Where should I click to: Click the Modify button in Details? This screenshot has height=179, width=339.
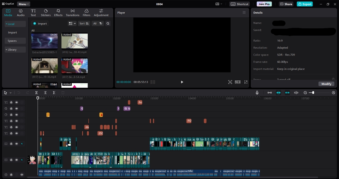(326, 84)
